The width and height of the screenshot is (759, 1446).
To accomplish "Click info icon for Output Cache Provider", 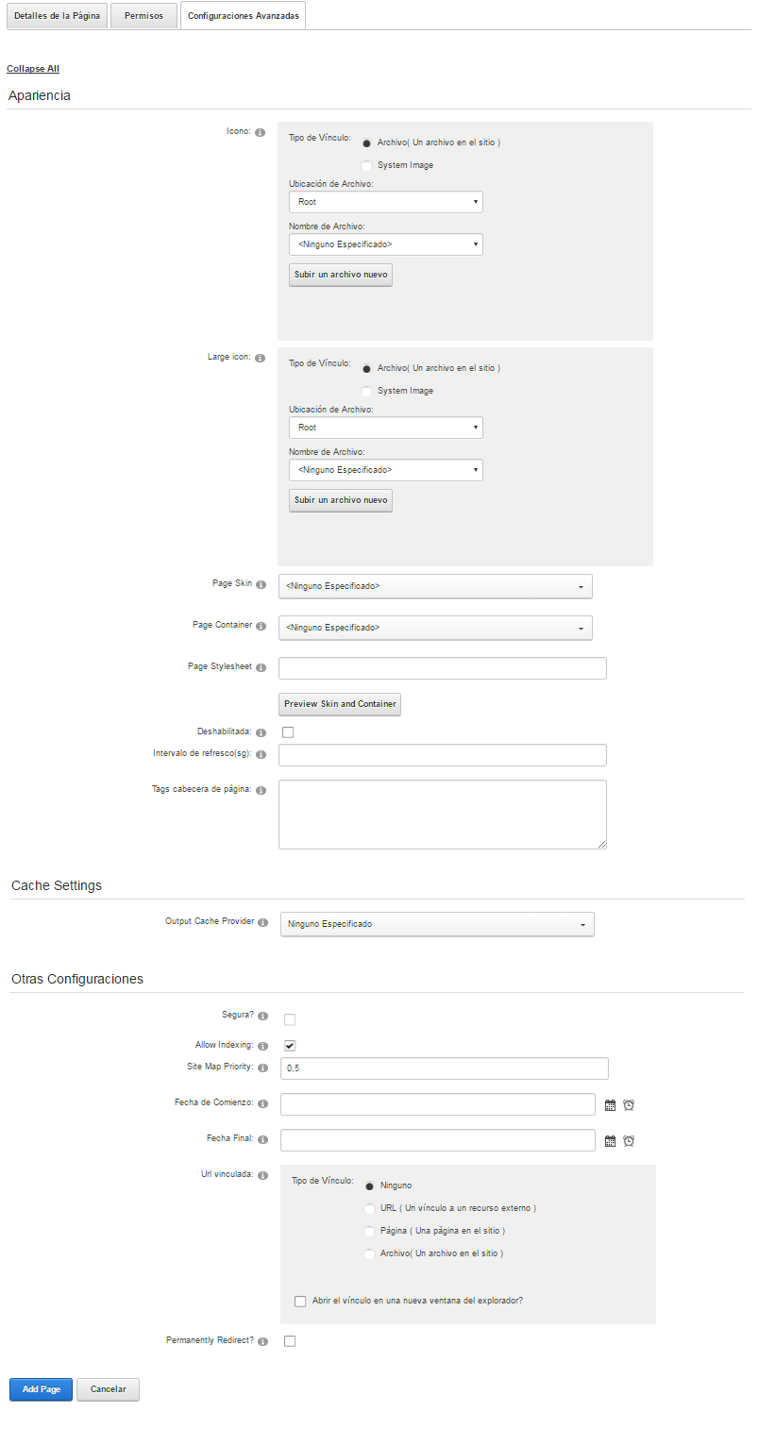I will coord(262,923).
